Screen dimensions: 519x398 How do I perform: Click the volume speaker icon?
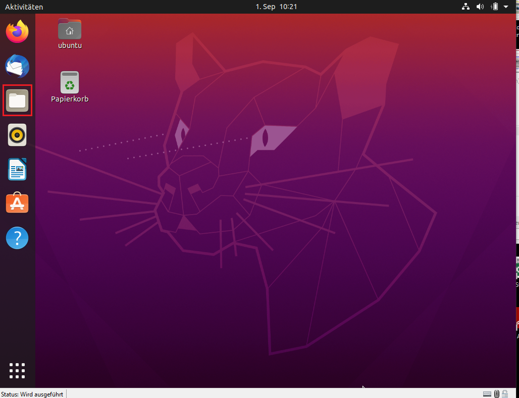(480, 7)
